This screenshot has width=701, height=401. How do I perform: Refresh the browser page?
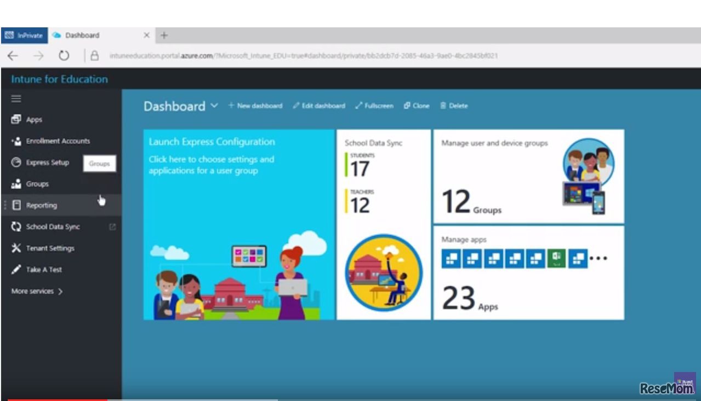tap(64, 56)
